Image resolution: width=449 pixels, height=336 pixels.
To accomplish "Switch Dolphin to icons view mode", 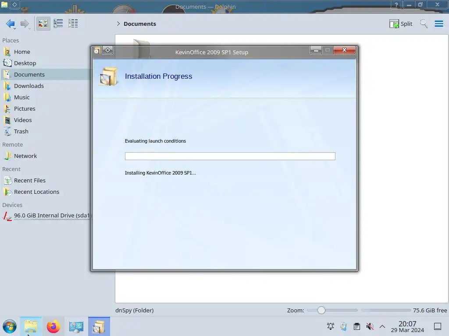I will [43, 24].
